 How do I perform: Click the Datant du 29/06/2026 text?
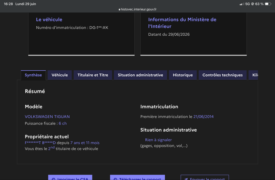169,34
